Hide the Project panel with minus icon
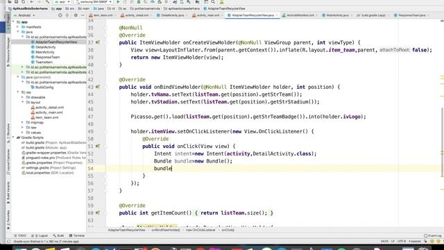This screenshot has width=444, height=250. pyautogui.click(x=83, y=15)
